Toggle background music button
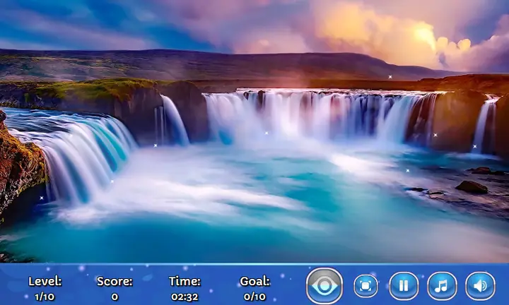This screenshot has width=509, height=305. point(442,286)
